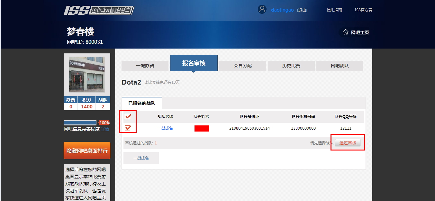Uncheck the 一战成名 team row checkbox
The height and width of the screenshot is (201, 435).
coord(128,128)
